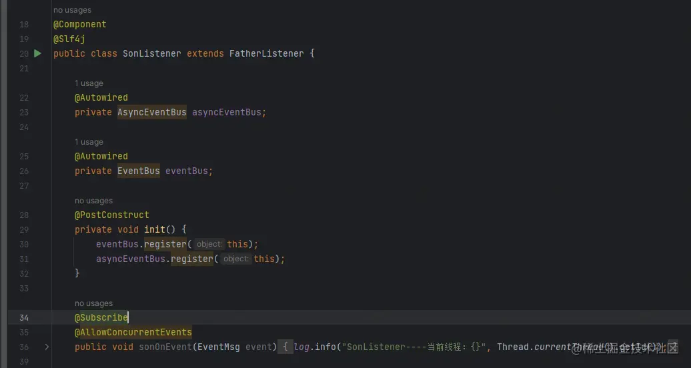Image resolution: width=691 pixels, height=368 pixels.
Task: Click the asyncEventBus field name on line 23
Action: tap(227, 112)
